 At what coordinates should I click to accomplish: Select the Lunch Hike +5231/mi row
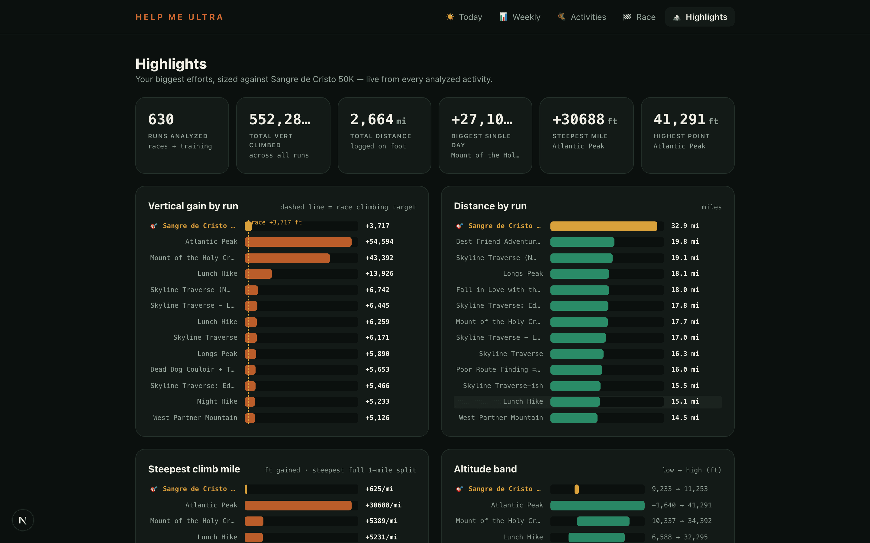click(x=282, y=537)
